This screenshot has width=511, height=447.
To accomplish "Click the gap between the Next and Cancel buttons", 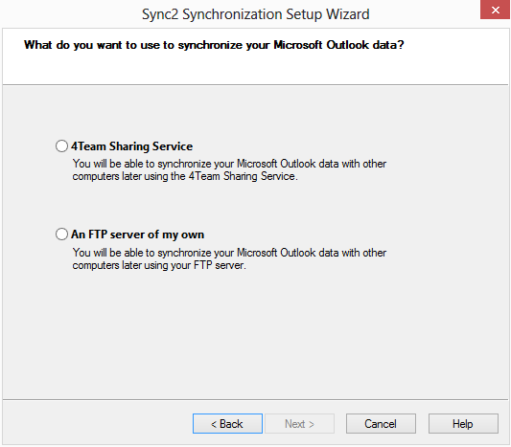I will tap(340, 424).
